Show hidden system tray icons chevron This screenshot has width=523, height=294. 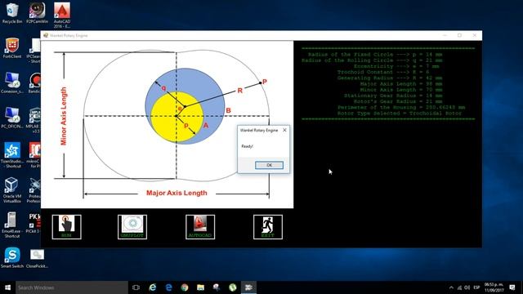point(451,287)
